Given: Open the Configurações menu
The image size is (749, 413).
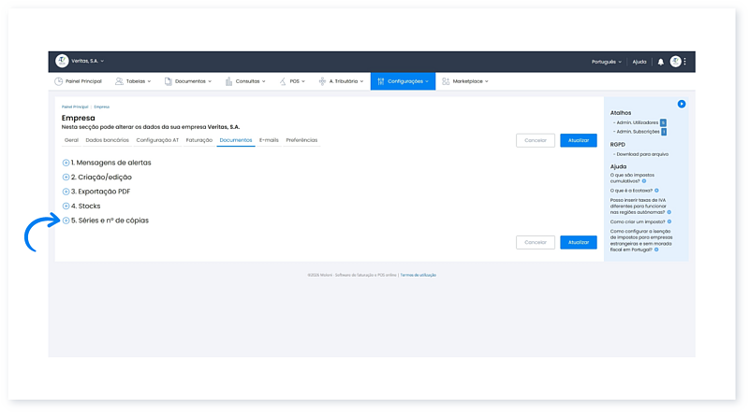Looking at the screenshot, I should 403,81.
